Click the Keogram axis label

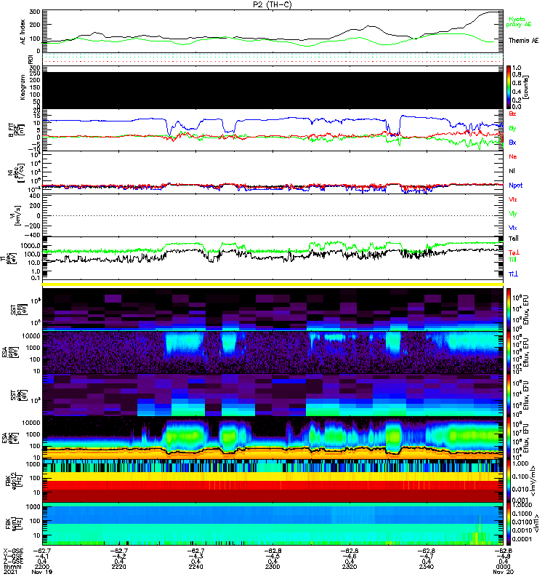[23, 87]
